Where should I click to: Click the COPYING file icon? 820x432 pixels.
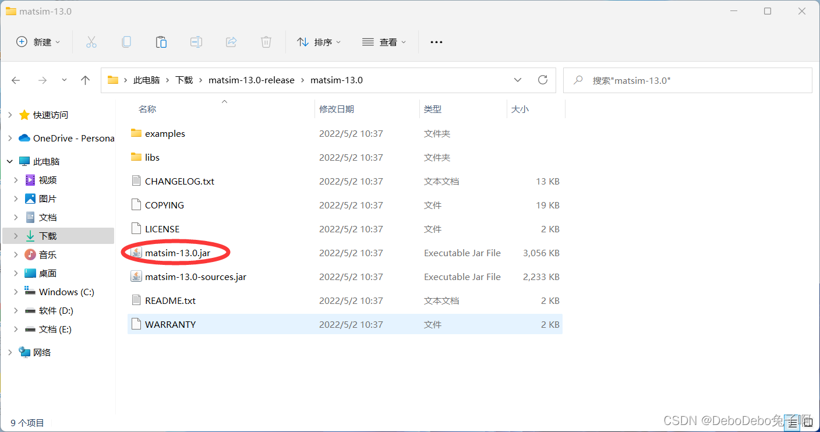click(136, 205)
